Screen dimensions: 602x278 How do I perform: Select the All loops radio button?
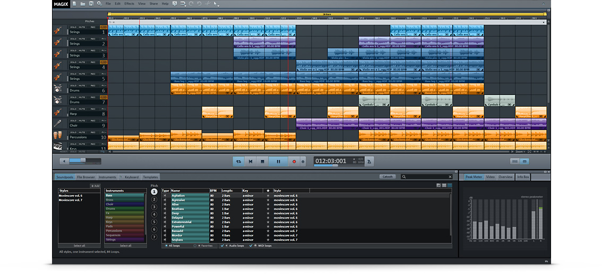(x=166, y=246)
